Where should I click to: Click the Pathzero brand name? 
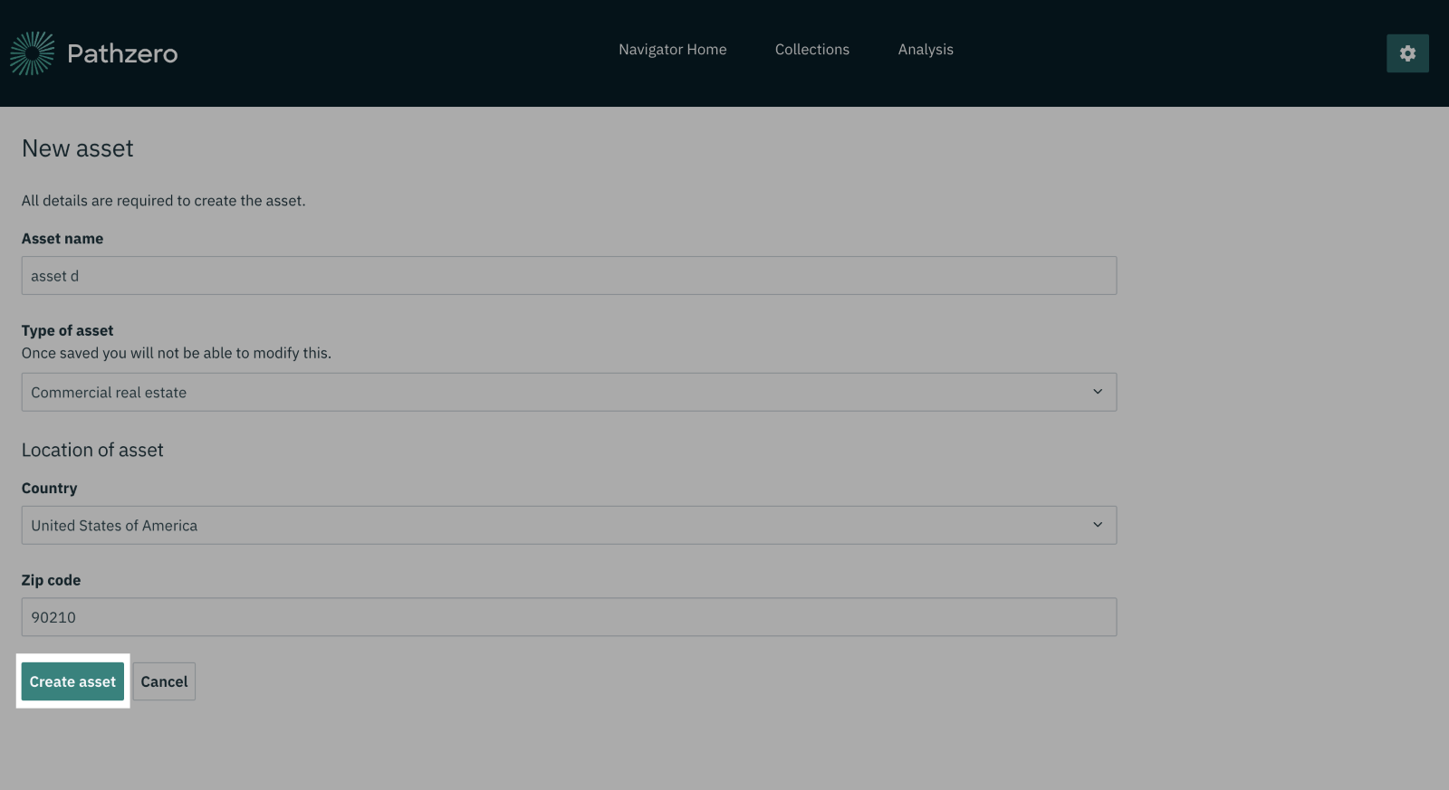click(x=122, y=53)
